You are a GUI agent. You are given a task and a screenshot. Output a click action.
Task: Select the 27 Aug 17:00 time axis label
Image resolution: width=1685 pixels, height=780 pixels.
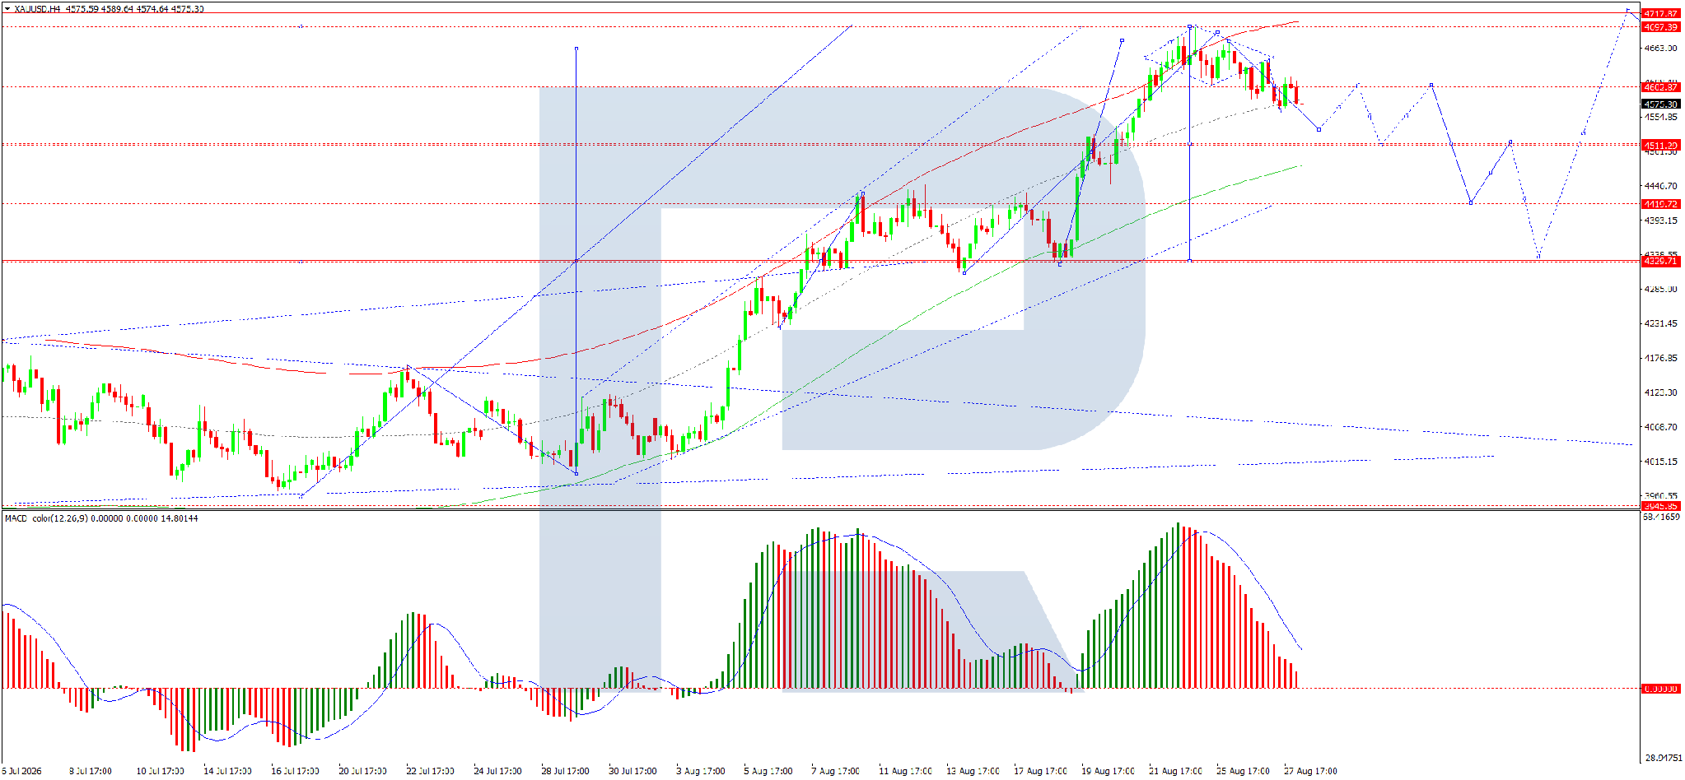pyautogui.click(x=1310, y=772)
